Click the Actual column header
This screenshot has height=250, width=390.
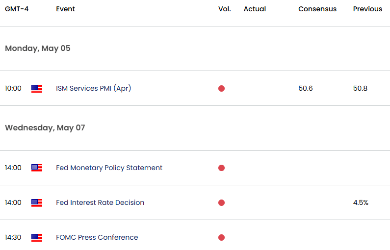255,9
